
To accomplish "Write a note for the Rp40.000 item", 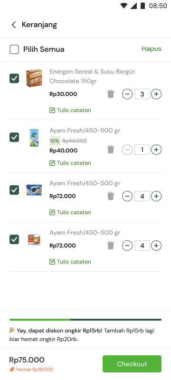I will point(70,163).
